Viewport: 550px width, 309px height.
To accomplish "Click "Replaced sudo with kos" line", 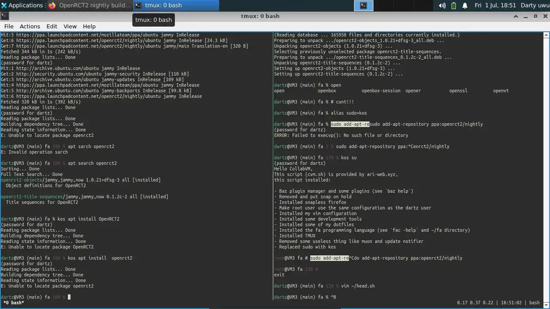I will (x=305, y=247).
